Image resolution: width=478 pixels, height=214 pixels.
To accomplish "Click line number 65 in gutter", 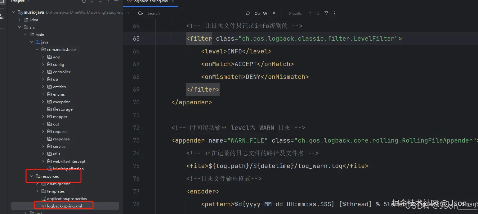I will tap(136, 39).
